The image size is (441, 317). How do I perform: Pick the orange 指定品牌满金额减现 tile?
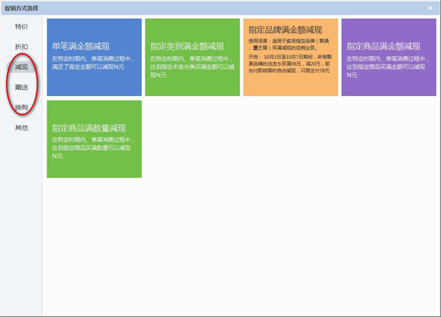click(290, 57)
